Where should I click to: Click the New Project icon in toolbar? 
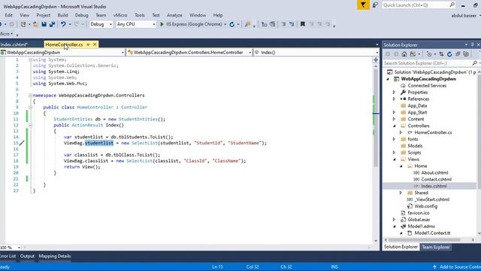coord(23,24)
